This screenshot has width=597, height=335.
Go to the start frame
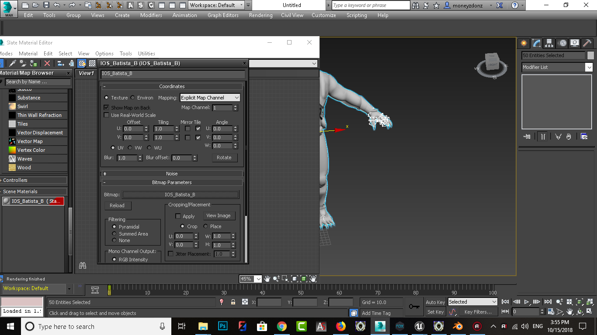(x=506, y=302)
